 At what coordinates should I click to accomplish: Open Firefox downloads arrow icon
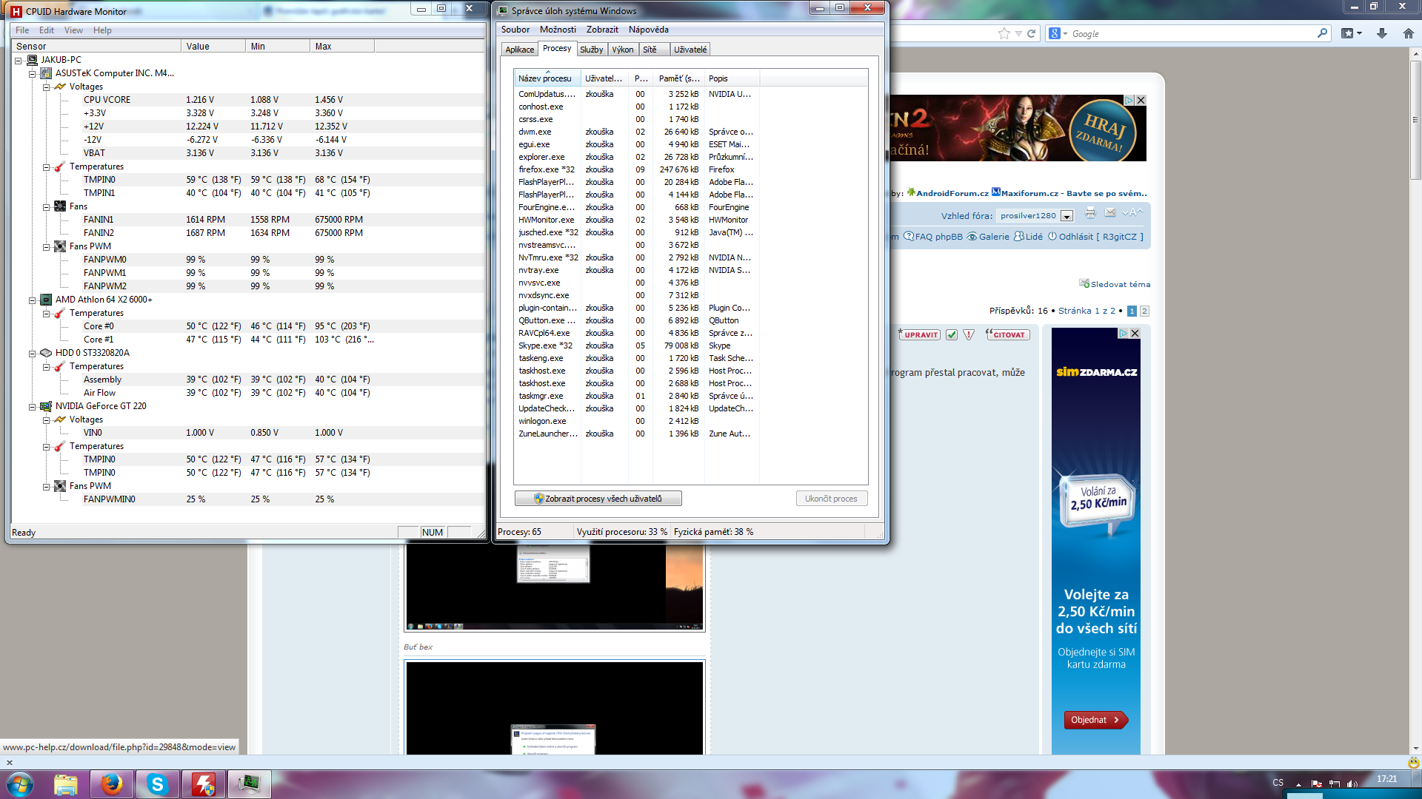pos(1382,33)
